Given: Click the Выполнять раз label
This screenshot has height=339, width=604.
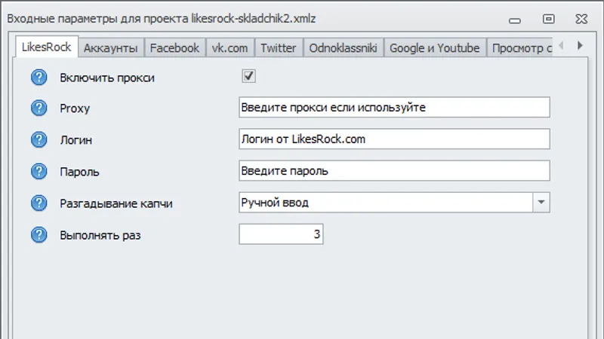Looking at the screenshot, I should 100,235.
